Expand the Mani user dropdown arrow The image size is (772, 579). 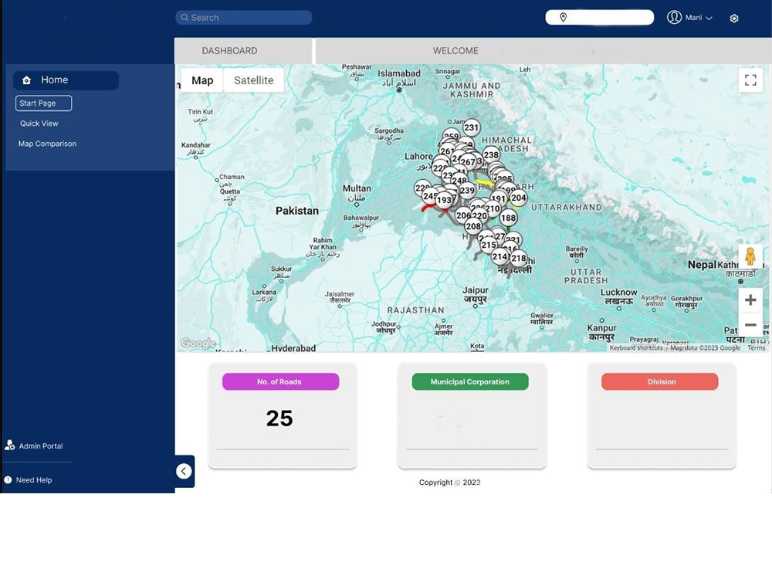pyautogui.click(x=709, y=19)
